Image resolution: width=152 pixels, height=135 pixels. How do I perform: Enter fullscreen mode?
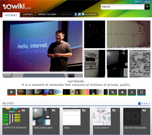tap(141, 92)
